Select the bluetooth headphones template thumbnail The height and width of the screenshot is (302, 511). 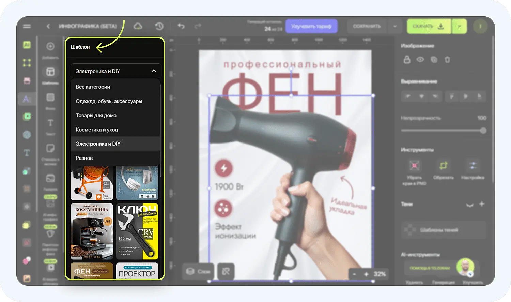[137, 183]
